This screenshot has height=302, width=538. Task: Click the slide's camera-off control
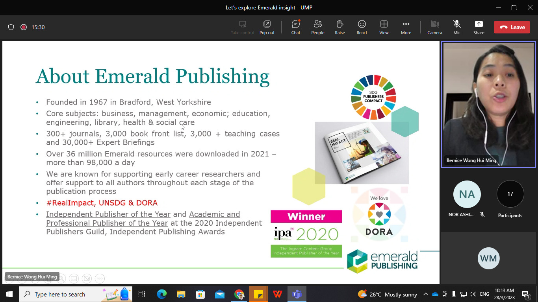87,278
